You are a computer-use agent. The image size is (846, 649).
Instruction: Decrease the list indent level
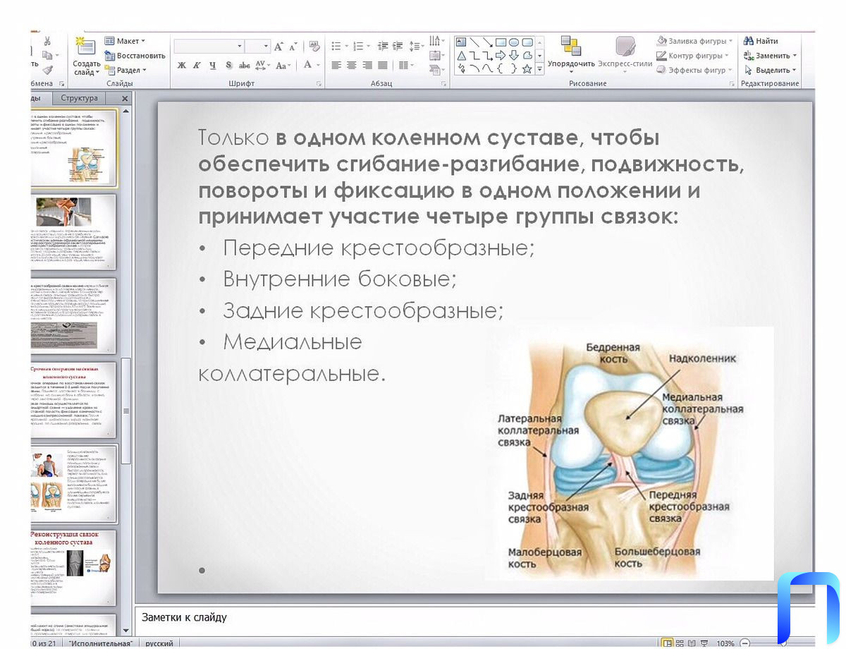(x=383, y=47)
